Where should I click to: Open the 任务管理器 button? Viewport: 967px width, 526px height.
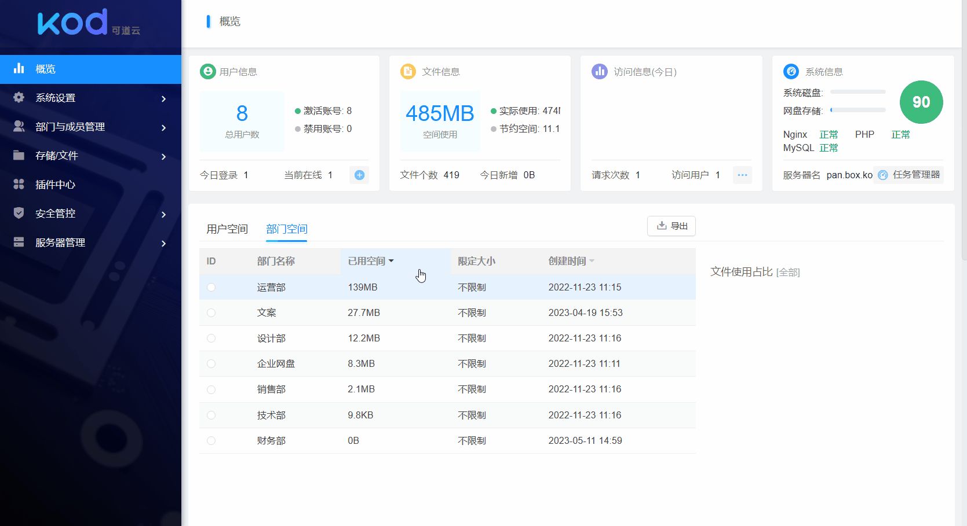(908, 175)
